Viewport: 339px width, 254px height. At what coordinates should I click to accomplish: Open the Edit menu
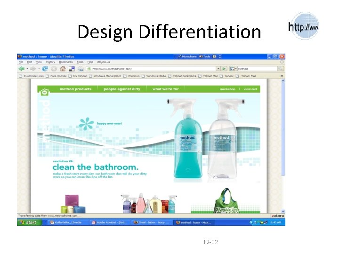point(30,62)
